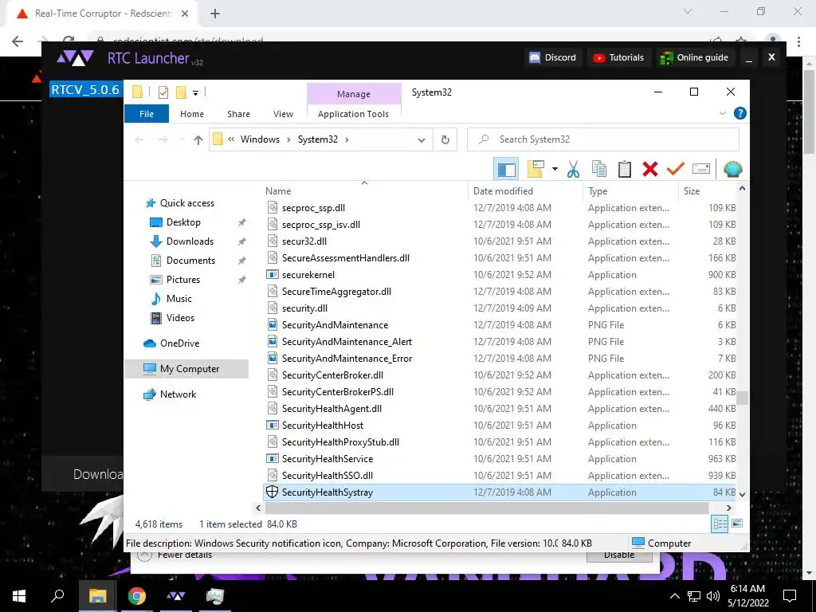Select Network in navigation pane
The height and width of the screenshot is (612, 816).
178,394
